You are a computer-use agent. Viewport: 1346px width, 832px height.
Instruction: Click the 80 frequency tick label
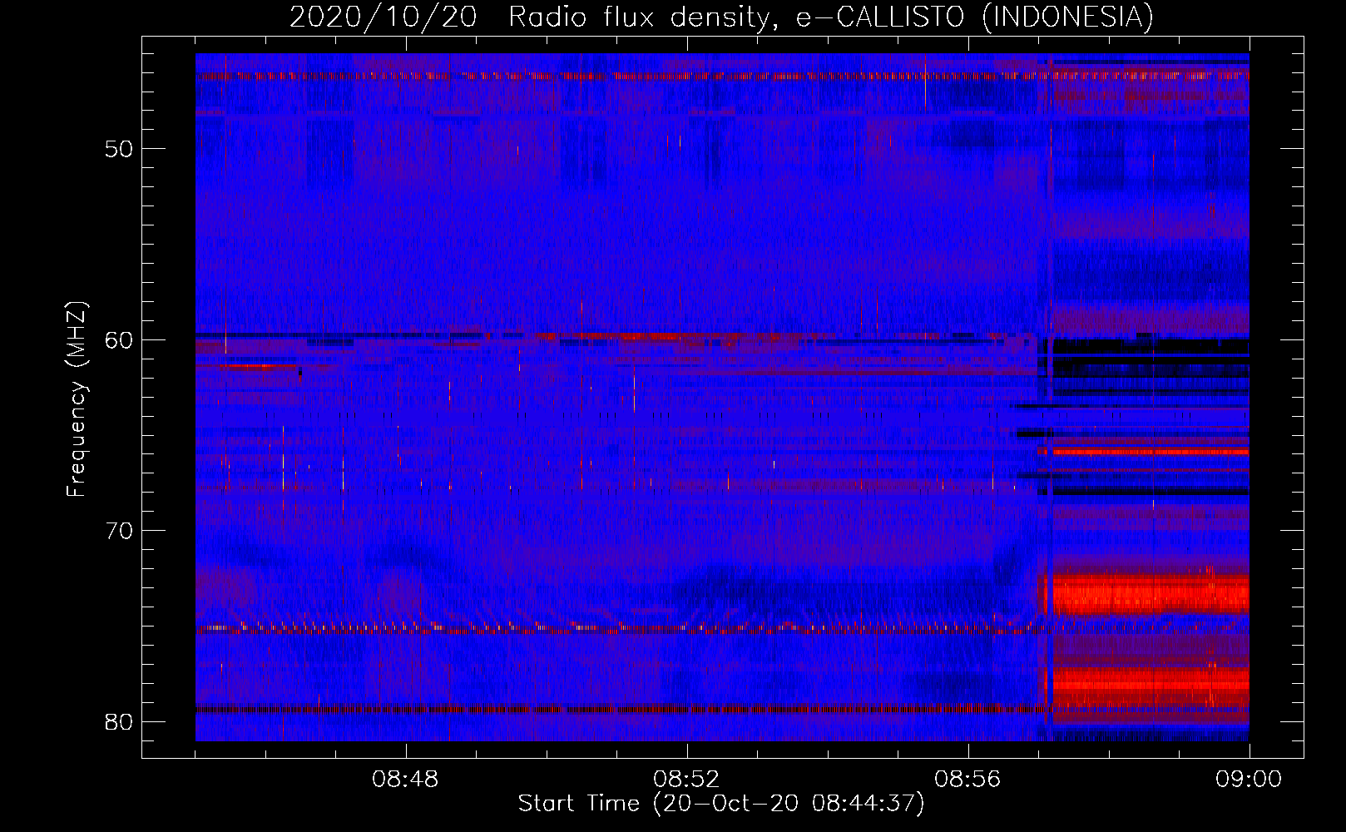[120, 721]
